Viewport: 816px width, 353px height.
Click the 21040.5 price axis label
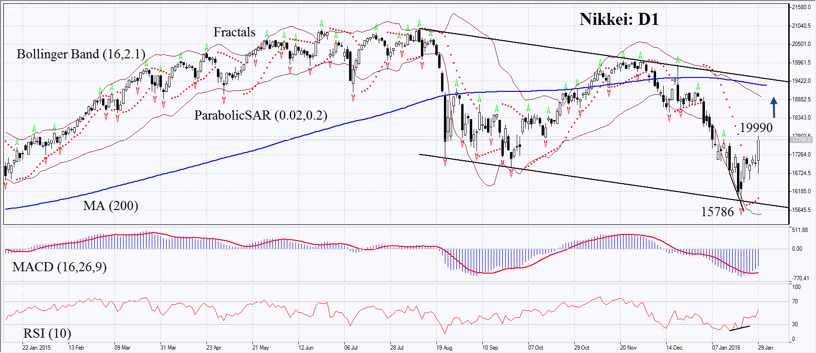coord(801,26)
